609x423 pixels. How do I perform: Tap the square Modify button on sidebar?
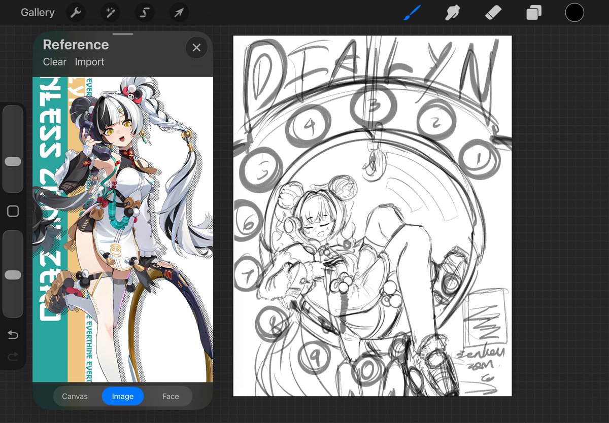click(13, 211)
